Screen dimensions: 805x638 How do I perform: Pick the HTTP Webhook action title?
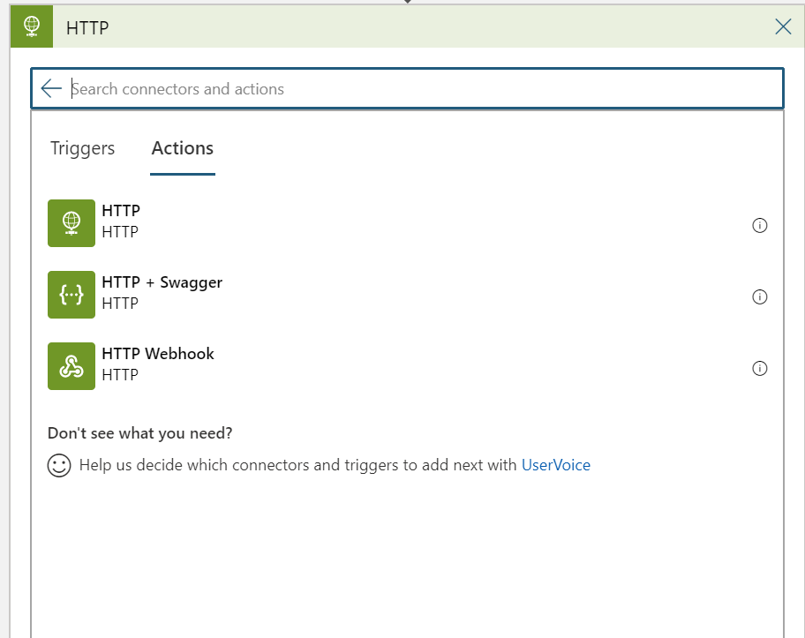[x=158, y=354]
